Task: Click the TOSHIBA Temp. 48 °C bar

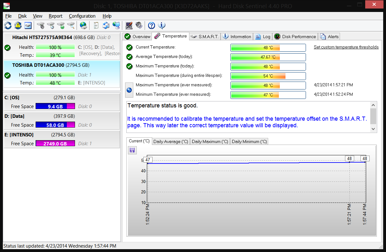Action: (x=55, y=83)
